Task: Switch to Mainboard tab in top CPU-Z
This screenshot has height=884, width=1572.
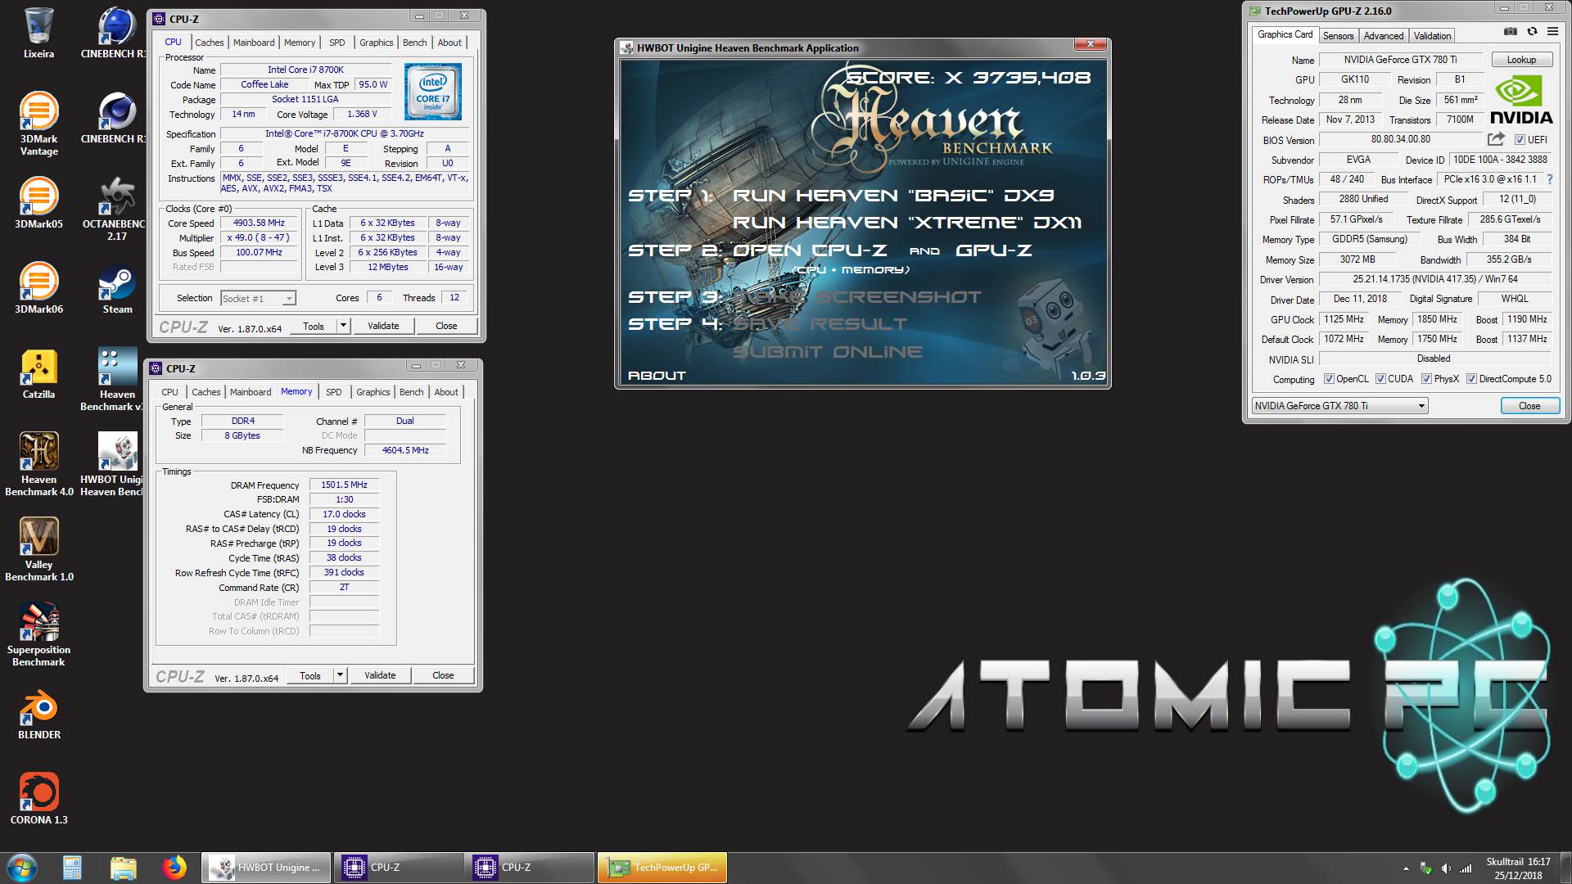Action: [254, 43]
